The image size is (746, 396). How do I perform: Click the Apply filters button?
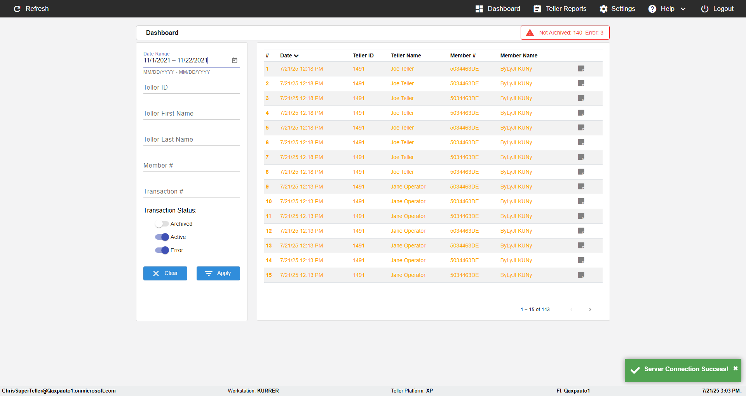pos(218,273)
